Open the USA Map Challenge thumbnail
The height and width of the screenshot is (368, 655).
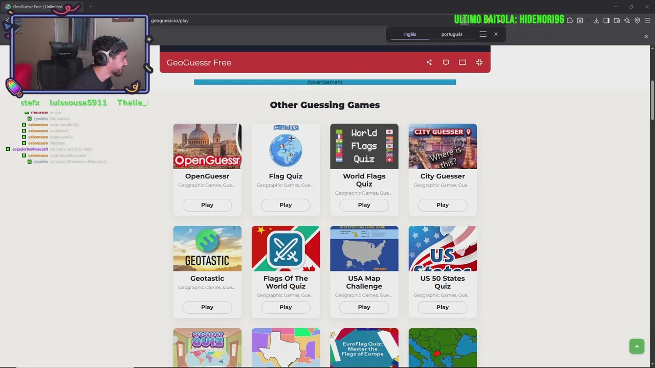[364, 248]
